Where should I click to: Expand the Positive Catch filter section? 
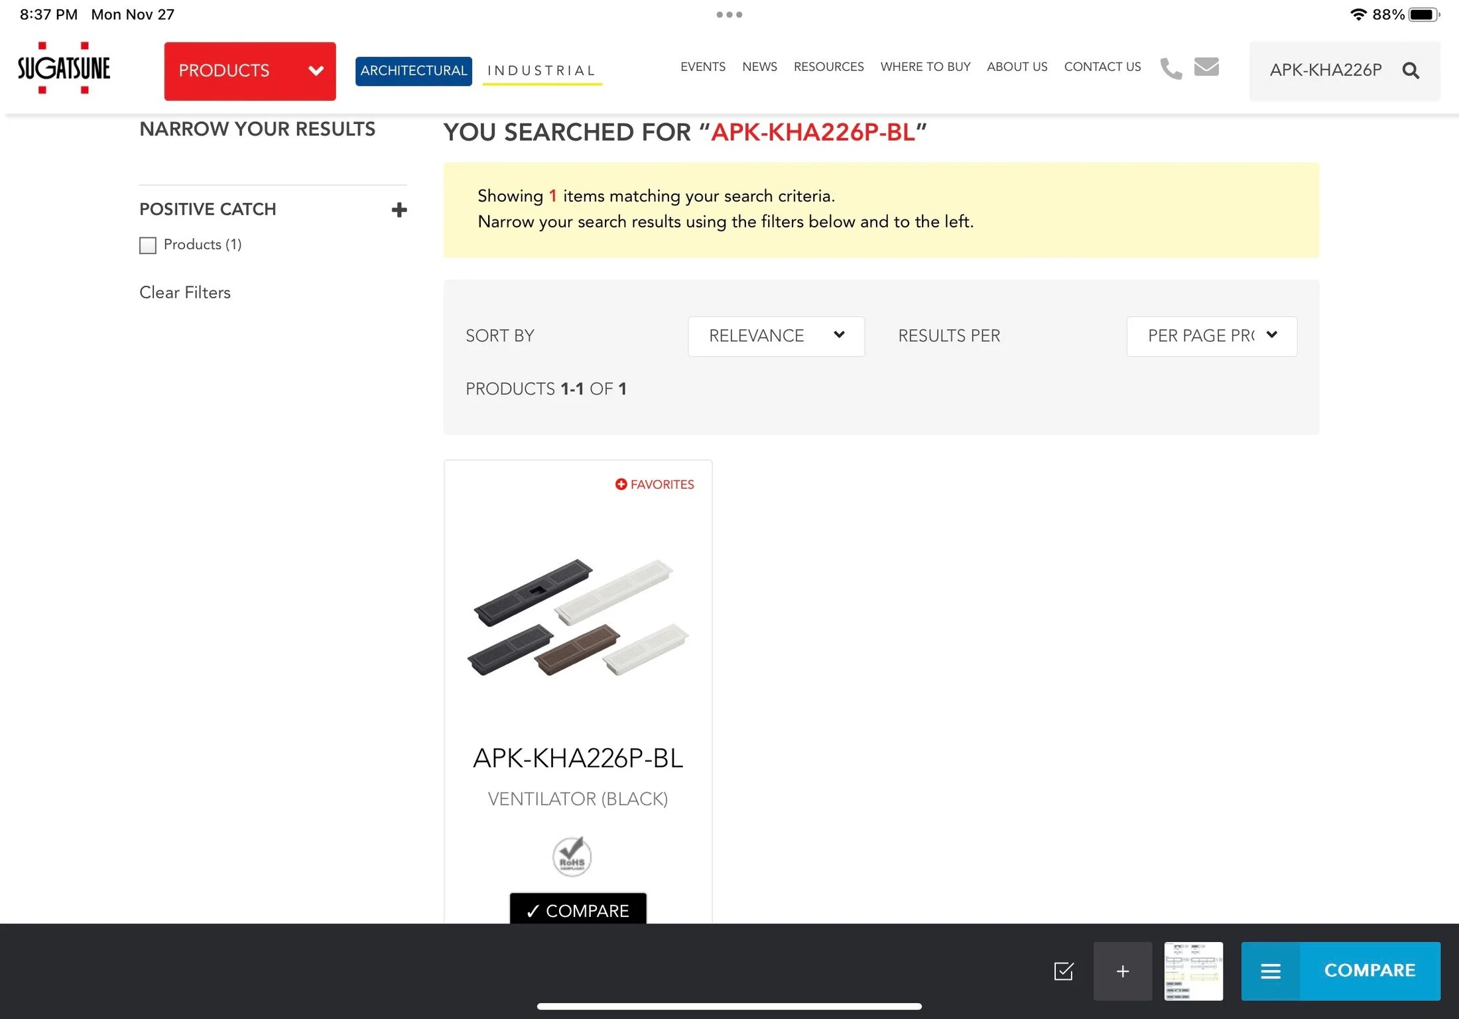[399, 210]
